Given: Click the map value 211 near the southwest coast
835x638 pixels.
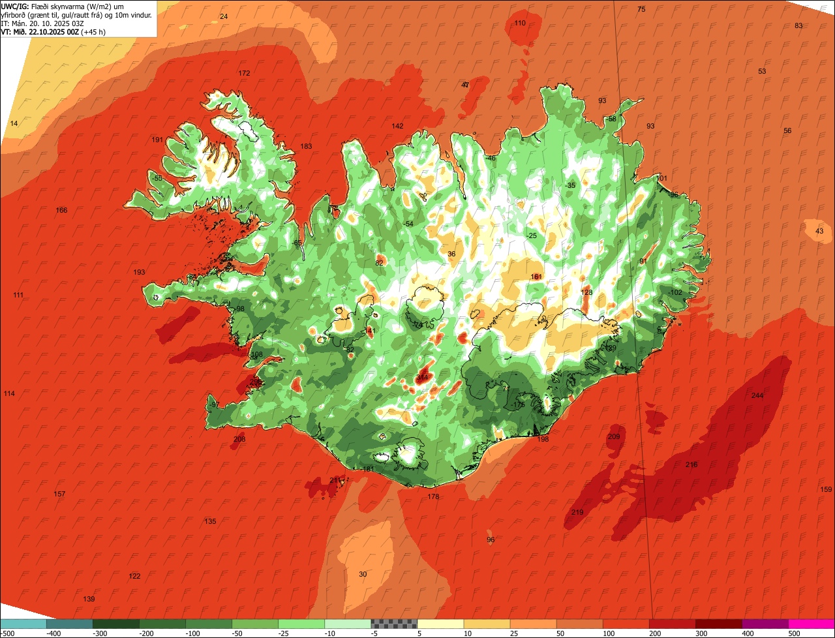Looking at the screenshot, I should 335,480.
